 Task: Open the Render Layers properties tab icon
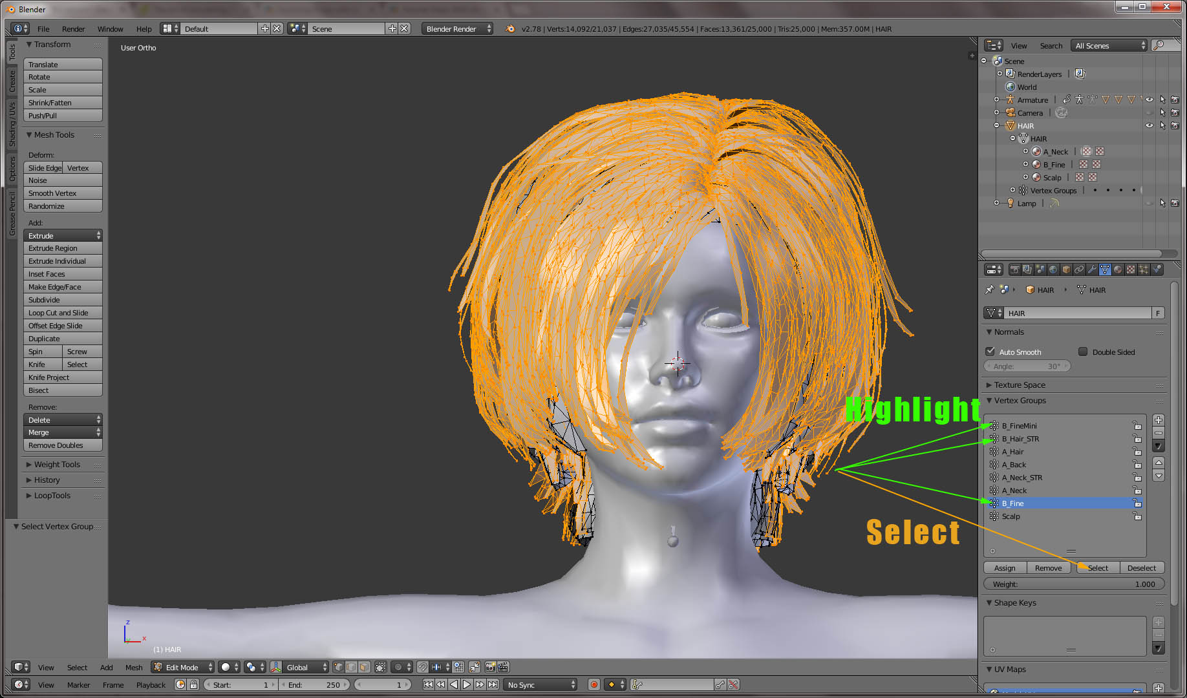pyautogui.click(x=1027, y=270)
